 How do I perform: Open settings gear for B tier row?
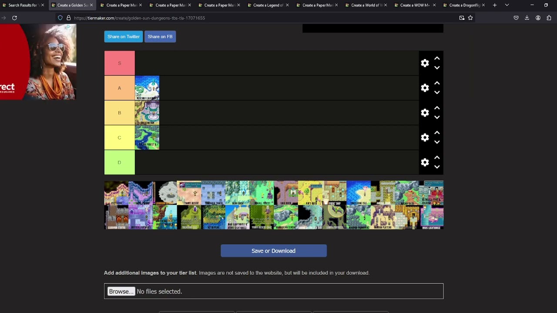(x=425, y=113)
